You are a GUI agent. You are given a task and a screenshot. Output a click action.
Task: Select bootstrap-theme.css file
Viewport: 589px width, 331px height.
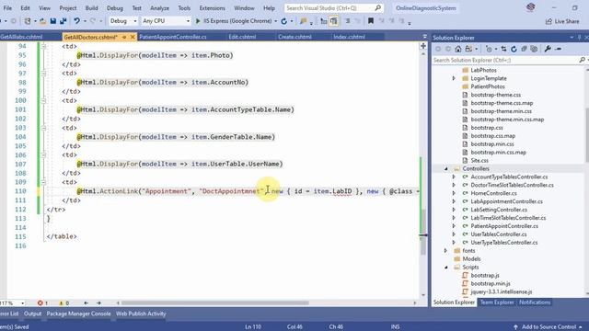tap(495, 95)
